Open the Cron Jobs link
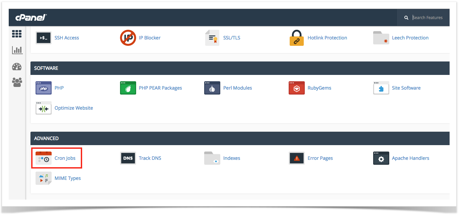 (65, 158)
